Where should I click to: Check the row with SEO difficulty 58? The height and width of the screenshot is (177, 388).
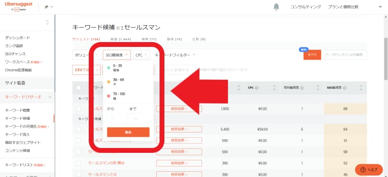click(79, 152)
